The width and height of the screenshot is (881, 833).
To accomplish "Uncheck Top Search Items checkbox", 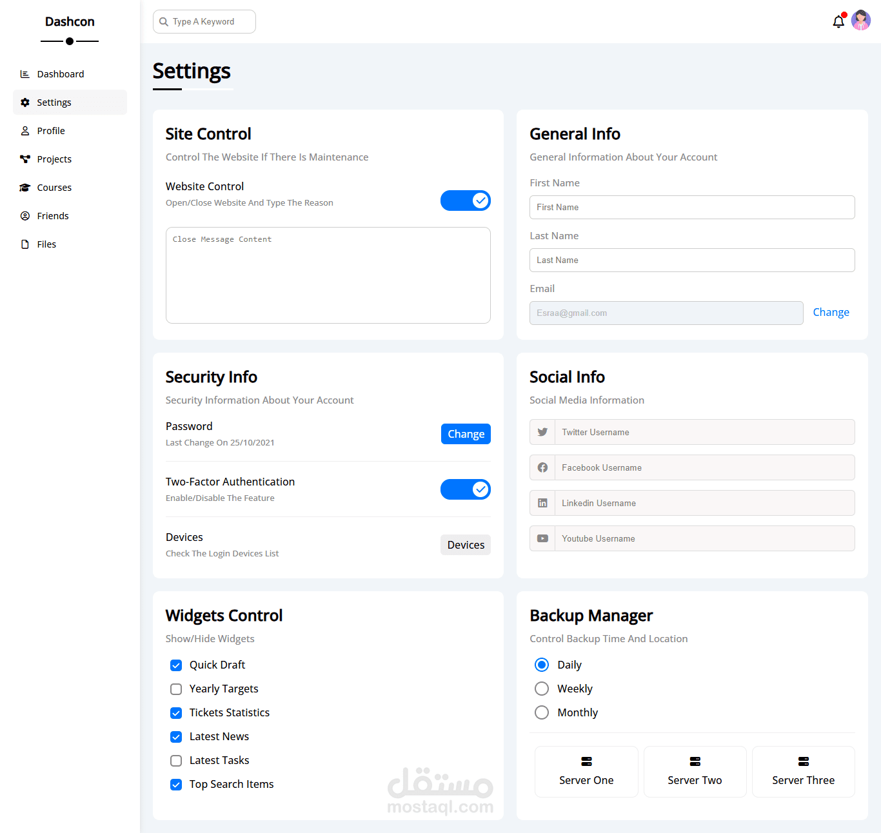I will pyautogui.click(x=176, y=785).
